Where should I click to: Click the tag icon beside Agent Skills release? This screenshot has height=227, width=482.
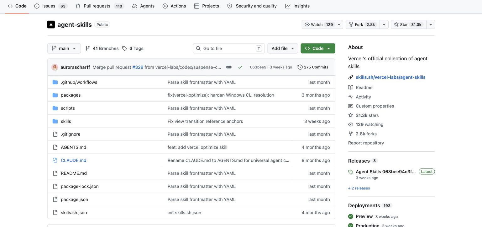[351, 172]
